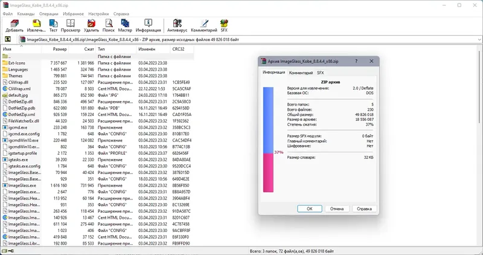Click the Удалить toolbar icon
Screen dimensions: 483x255
pos(91,24)
